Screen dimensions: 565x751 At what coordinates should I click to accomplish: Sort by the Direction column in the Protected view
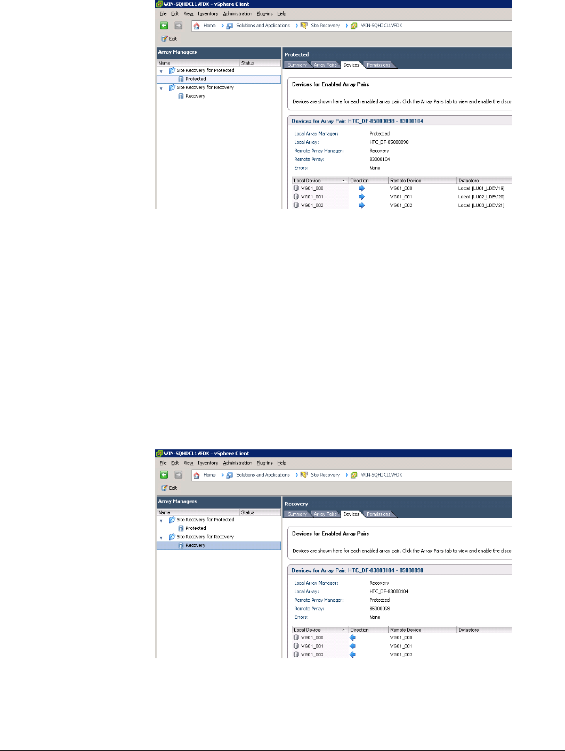tap(369, 181)
